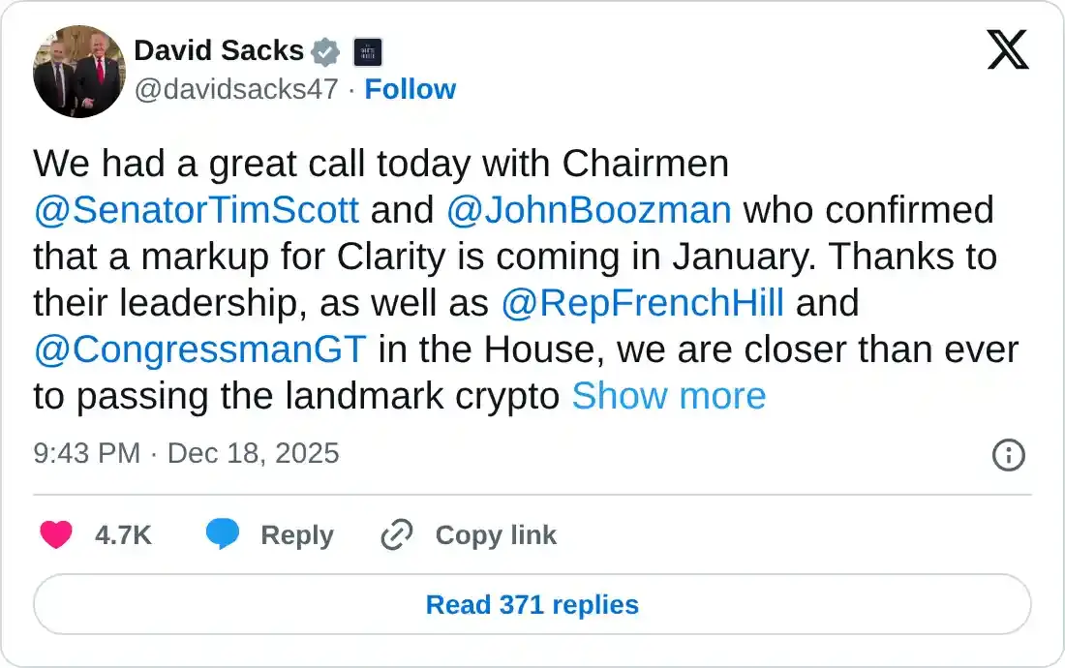Expand the tweet via Show more
Screen dimensions: 1065x668
[668, 396]
